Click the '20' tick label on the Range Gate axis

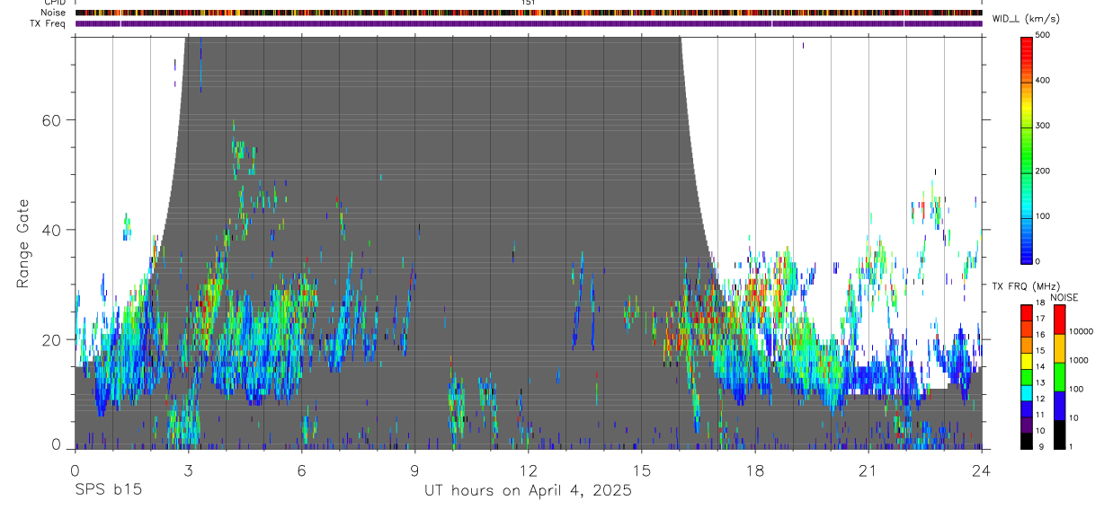click(54, 339)
